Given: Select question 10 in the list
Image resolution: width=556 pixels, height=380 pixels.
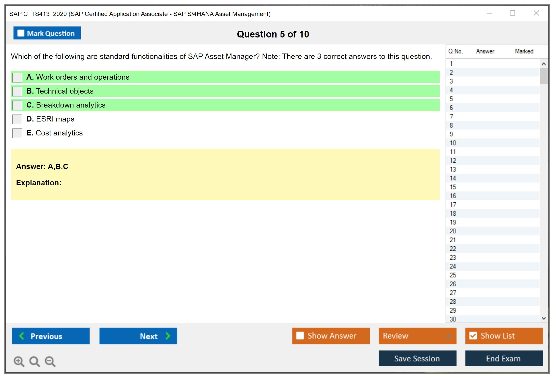Looking at the screenshot, I should pyautogui.click(x=453, y=143).
